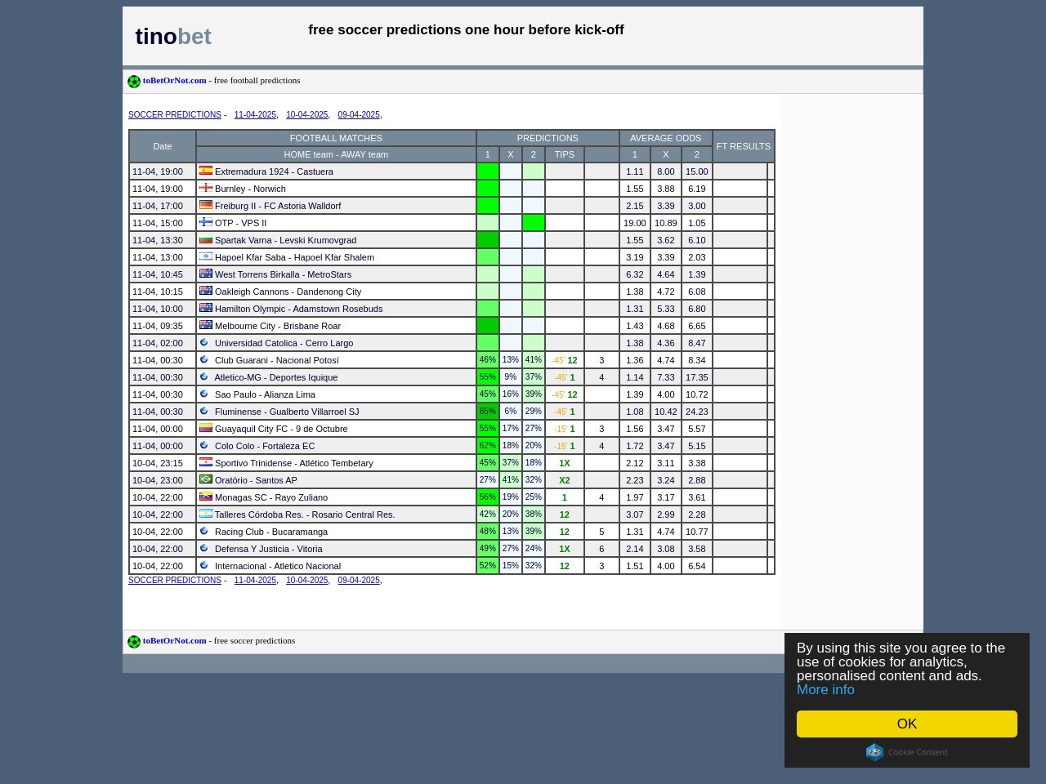Click the competition icon next to Fluminense match
This screenshot has width=1046, height=784.
204,411
